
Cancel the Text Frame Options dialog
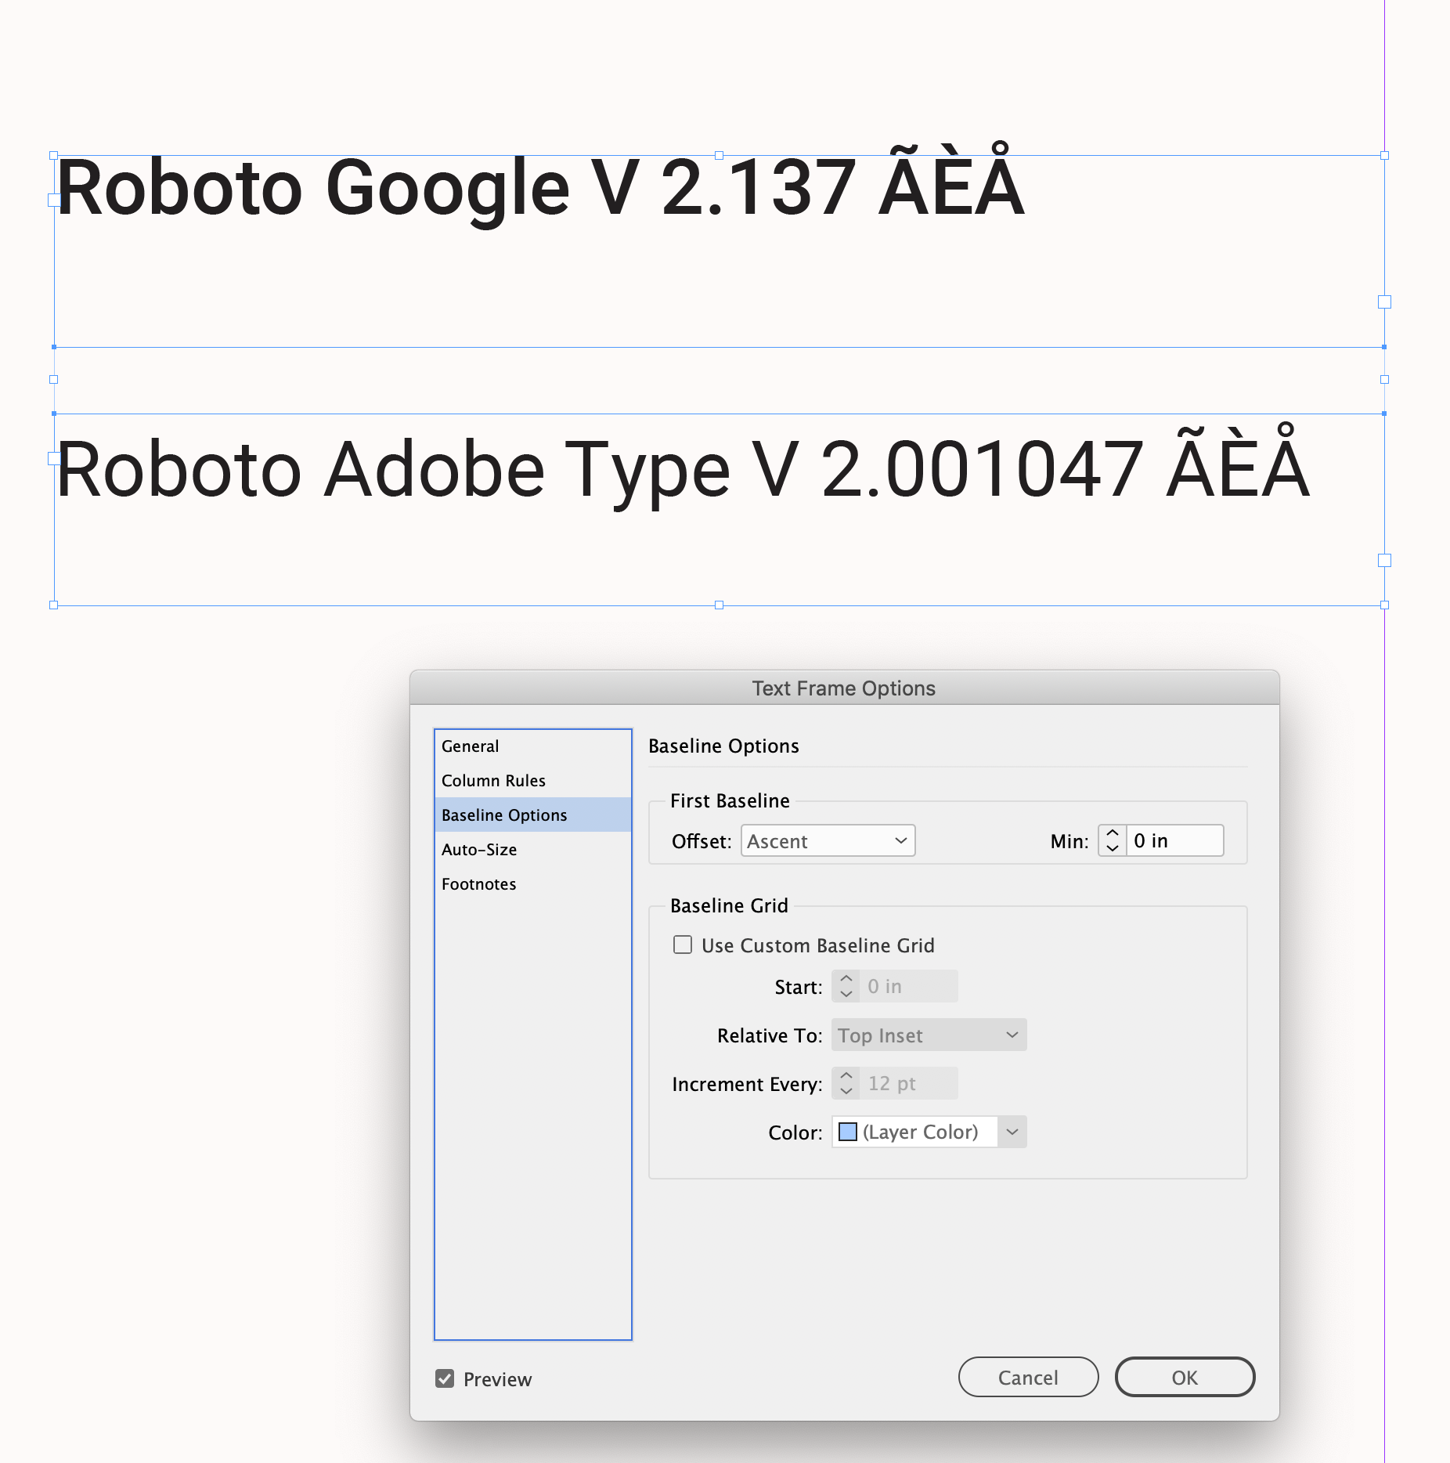click(x=1027, y=1377)
